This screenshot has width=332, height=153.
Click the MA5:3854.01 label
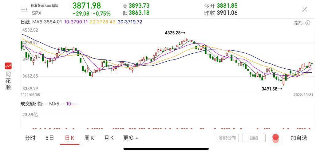click(47, 22)
